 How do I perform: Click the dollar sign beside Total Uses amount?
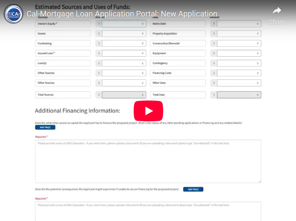[x=214, y=95]
